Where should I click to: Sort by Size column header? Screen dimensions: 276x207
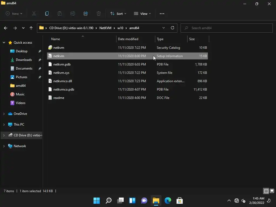[198, 39]
